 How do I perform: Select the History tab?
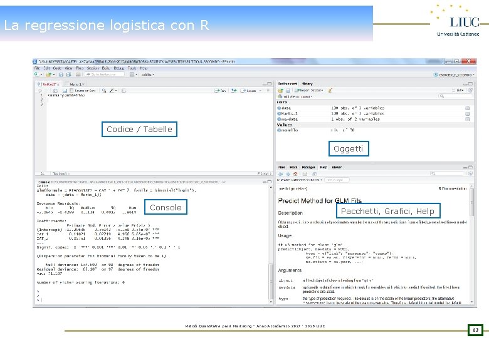pyautogui.click(x=307, y=84)
